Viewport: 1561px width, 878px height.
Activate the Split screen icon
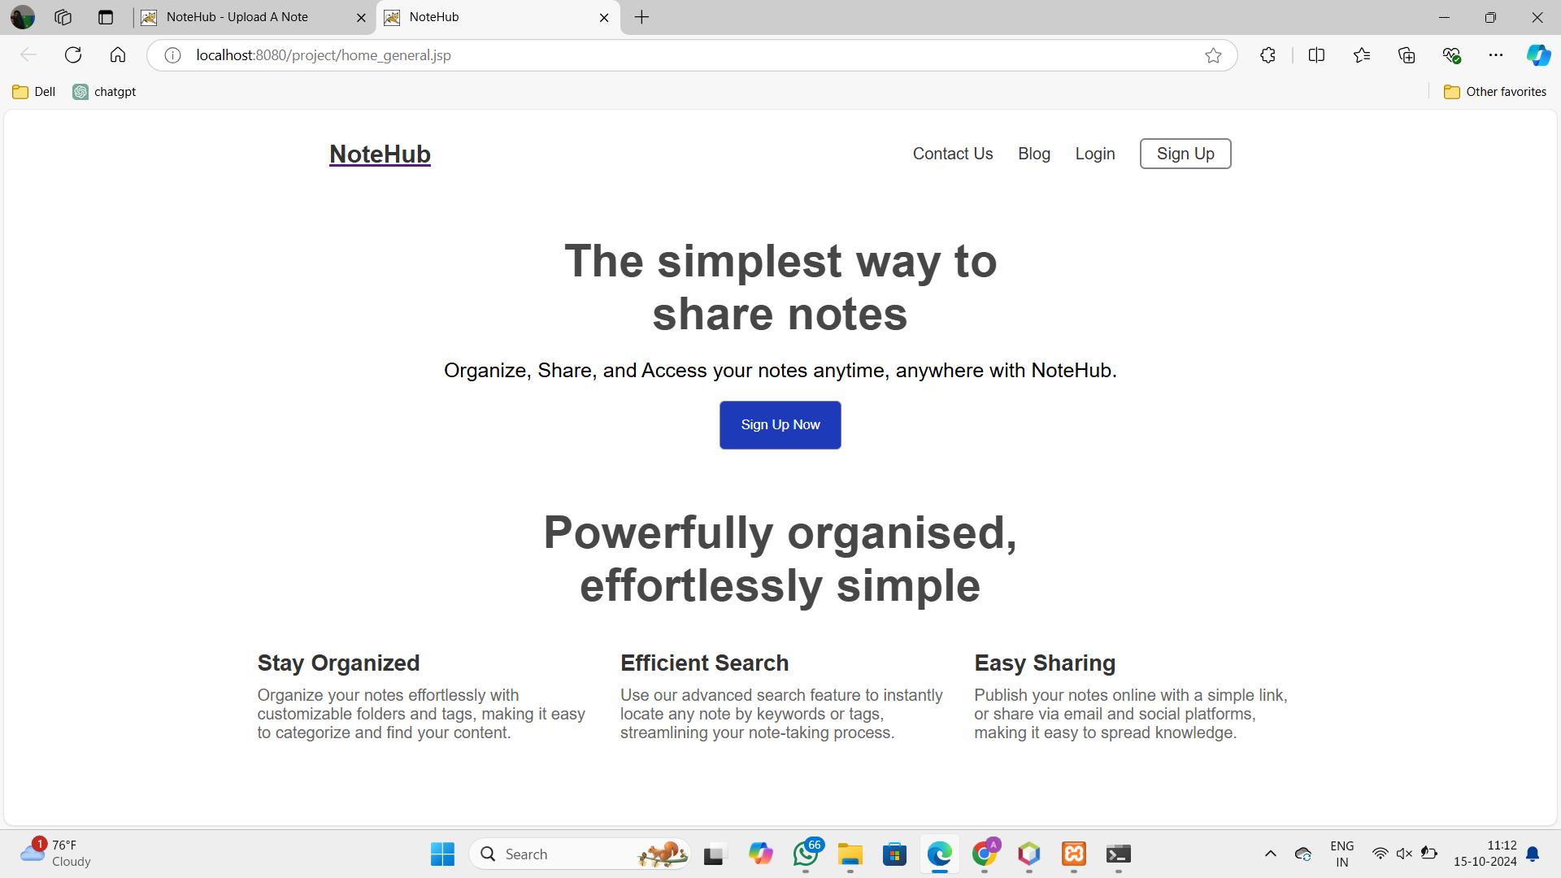coord(1316,54)
